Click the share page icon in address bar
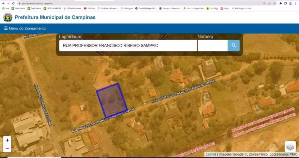299x158 pixels. click(269, 4)
